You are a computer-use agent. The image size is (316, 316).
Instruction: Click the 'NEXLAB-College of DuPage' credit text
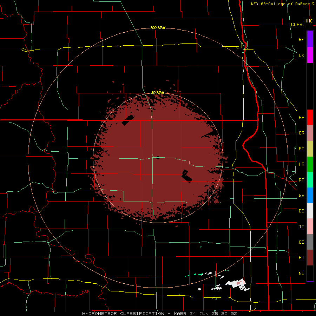click(x=281, y=4)
